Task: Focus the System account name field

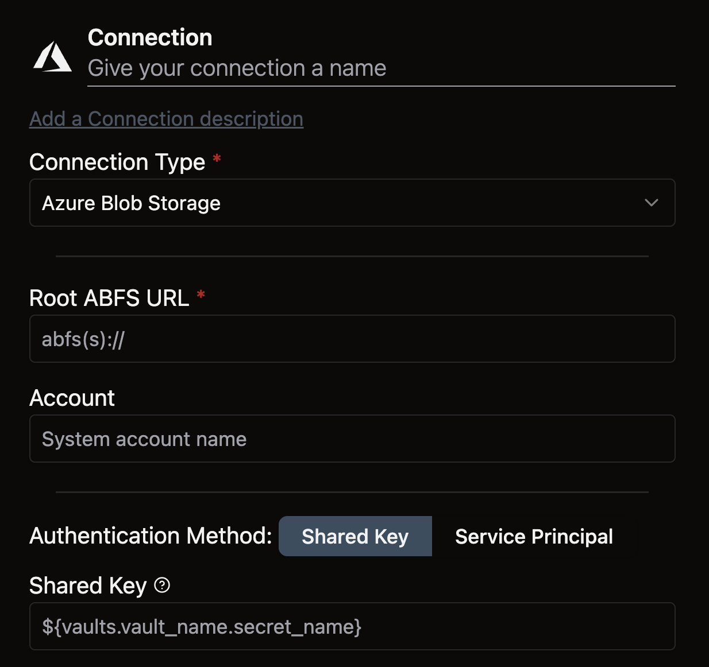Action: 352,439
